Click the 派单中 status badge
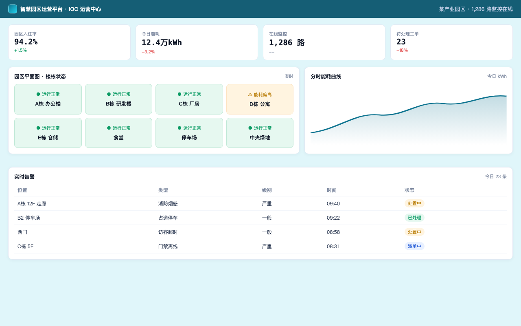The image size is (521, 326). (x=414, y=246)
